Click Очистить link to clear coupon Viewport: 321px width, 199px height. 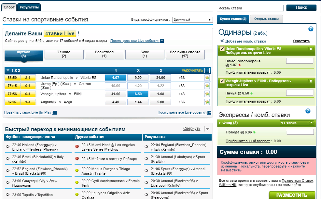[301, 41]
